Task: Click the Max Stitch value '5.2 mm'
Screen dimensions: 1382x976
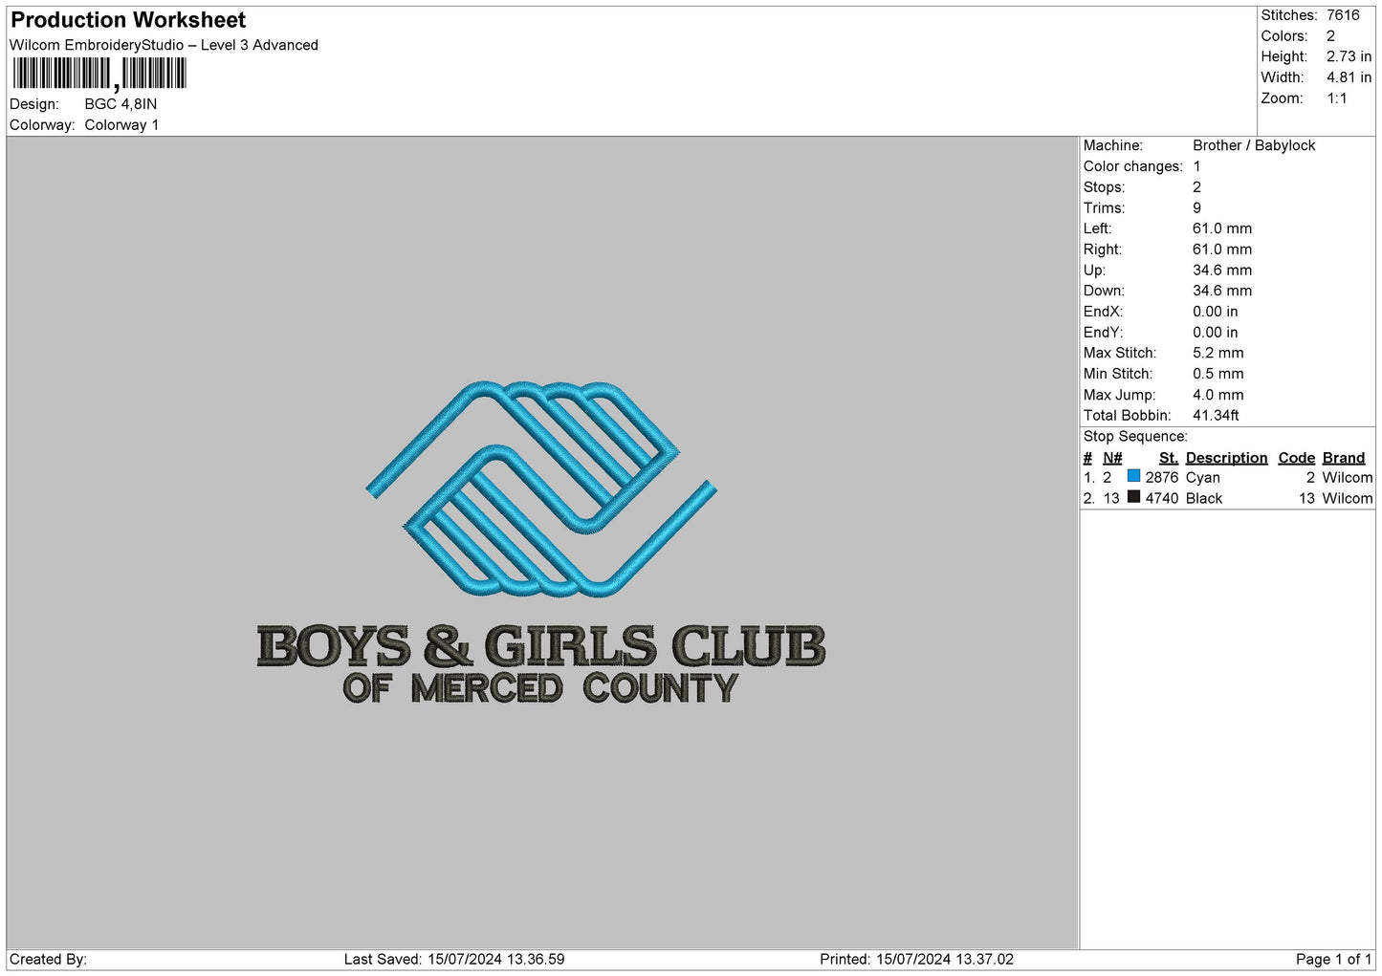Action: pyautogui.click(x=1218, y=353)
